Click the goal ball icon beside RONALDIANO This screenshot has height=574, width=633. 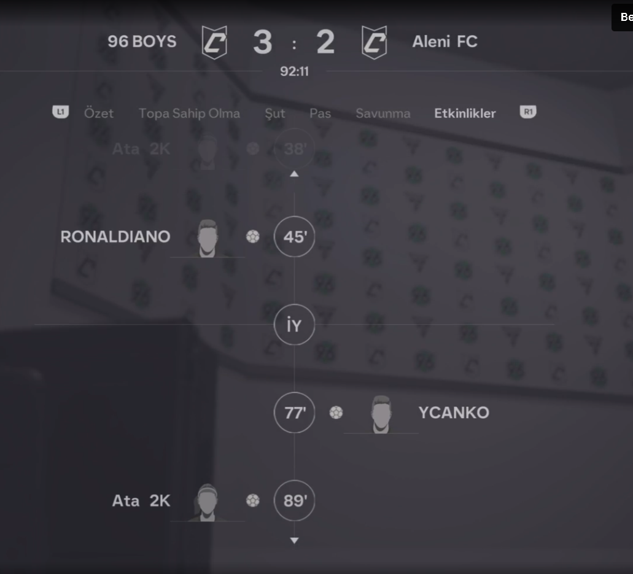(x=253, y=236)
